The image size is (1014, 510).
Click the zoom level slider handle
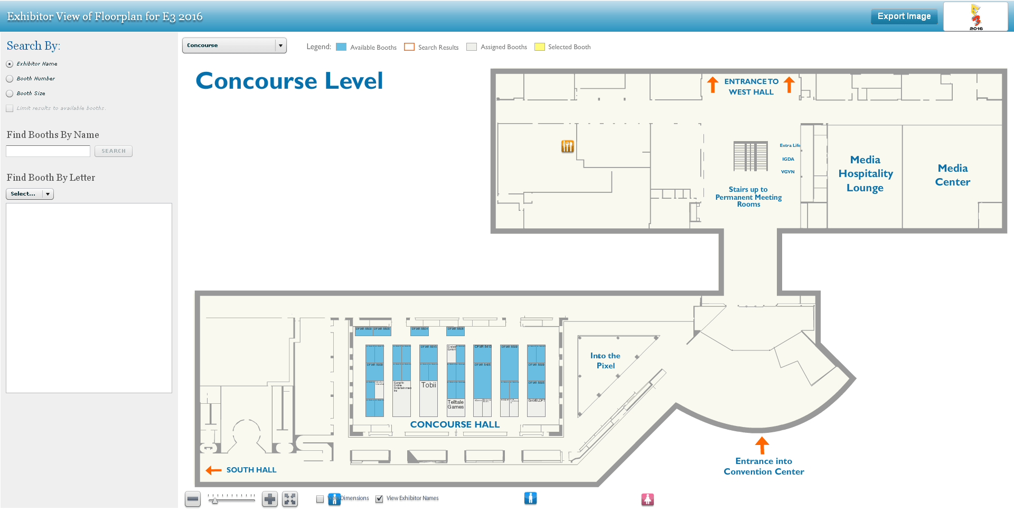(214, 500)
